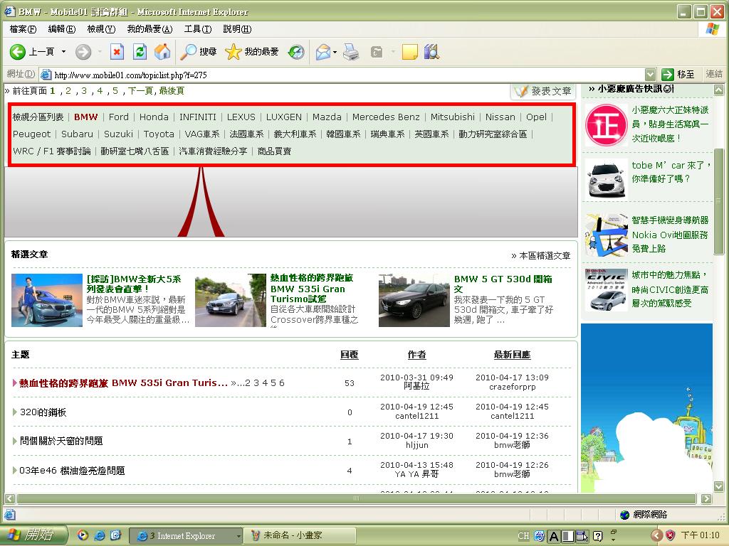Sort by 最新回應 column header
729x546 pixels.
point(512,355)
